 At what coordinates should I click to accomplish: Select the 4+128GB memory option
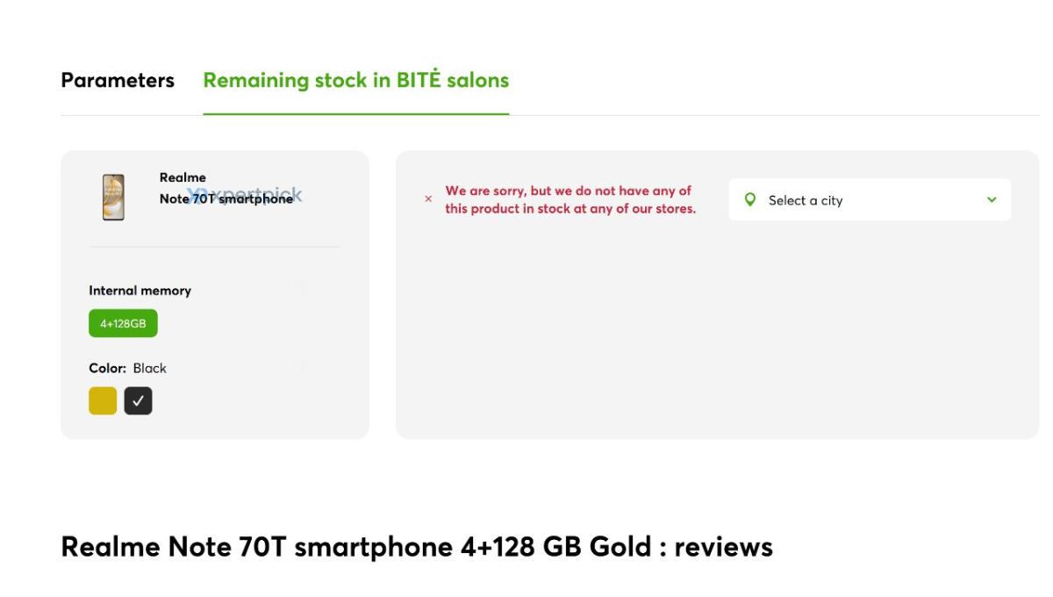tap(123, 323)
